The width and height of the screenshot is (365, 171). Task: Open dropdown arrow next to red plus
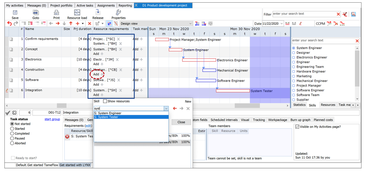click(83, 24)
